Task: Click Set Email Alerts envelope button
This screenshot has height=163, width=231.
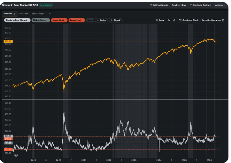Action: 158,5
